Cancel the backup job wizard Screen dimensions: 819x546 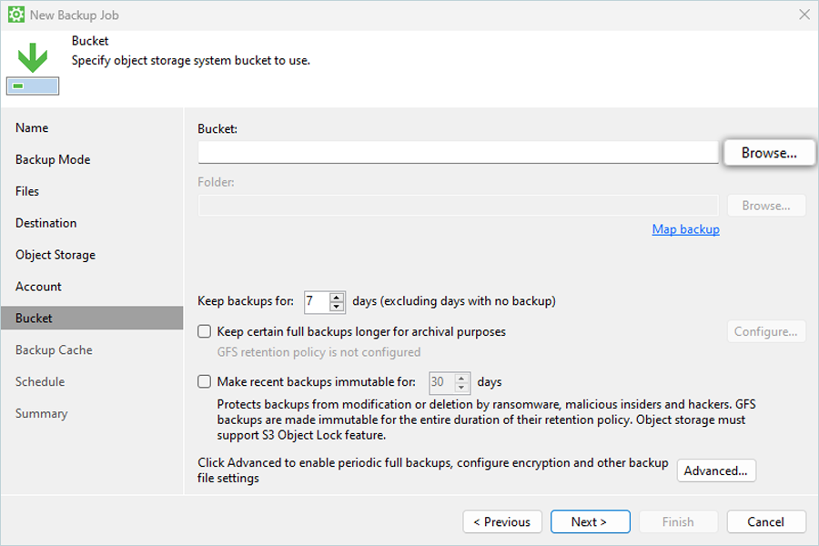coord(766,522)
